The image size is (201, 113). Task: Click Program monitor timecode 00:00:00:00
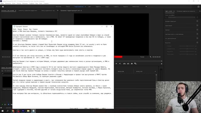156,57
